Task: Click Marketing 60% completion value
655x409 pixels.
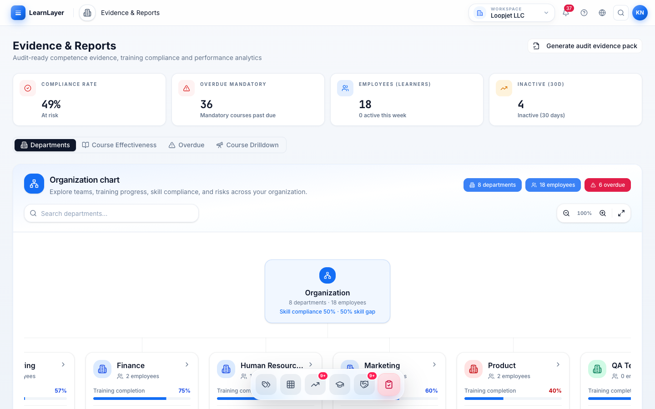Action: pos(432,391)
